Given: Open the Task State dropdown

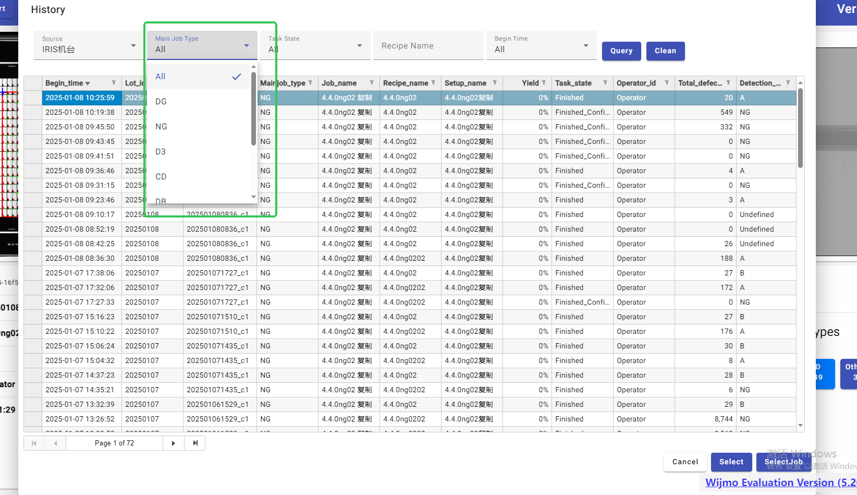Looking at the screenshot, I should [x=359, y=46].
